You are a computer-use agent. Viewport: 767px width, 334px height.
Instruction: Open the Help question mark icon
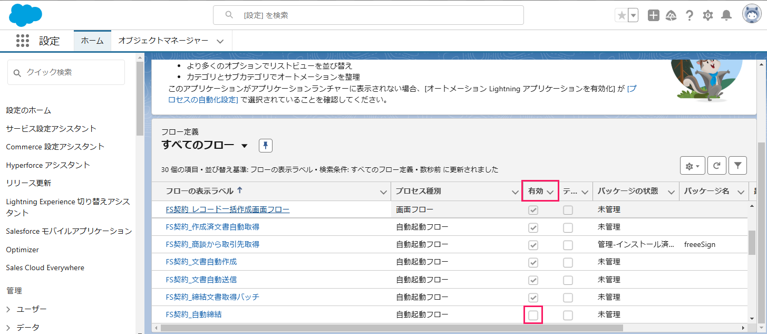point(690,15)
